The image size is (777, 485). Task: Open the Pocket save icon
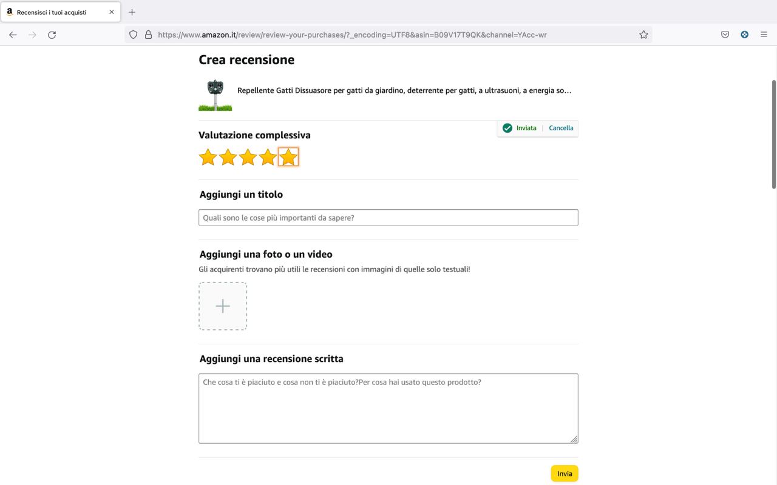[x=725, y=35]
